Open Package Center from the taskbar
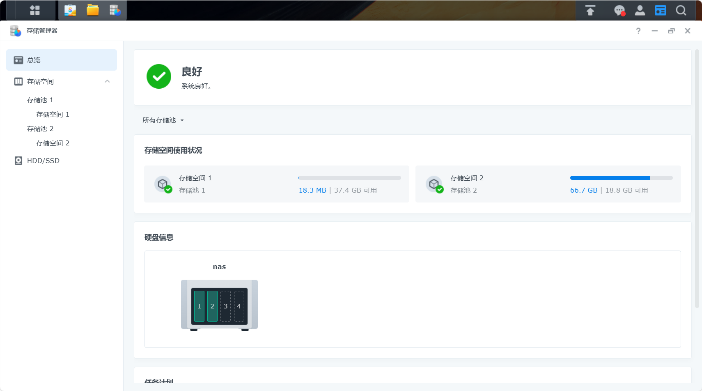Screen dimensions: 702x391 (70, 10)
